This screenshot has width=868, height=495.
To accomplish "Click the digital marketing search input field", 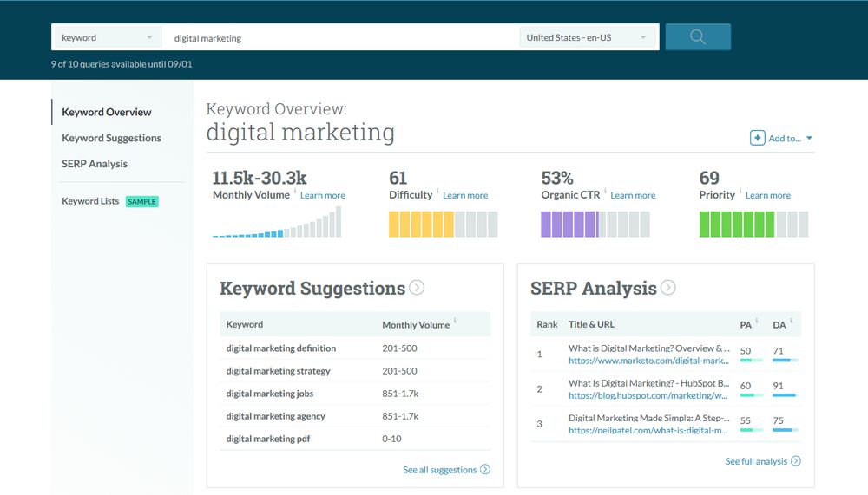I will tap(343, 37).
